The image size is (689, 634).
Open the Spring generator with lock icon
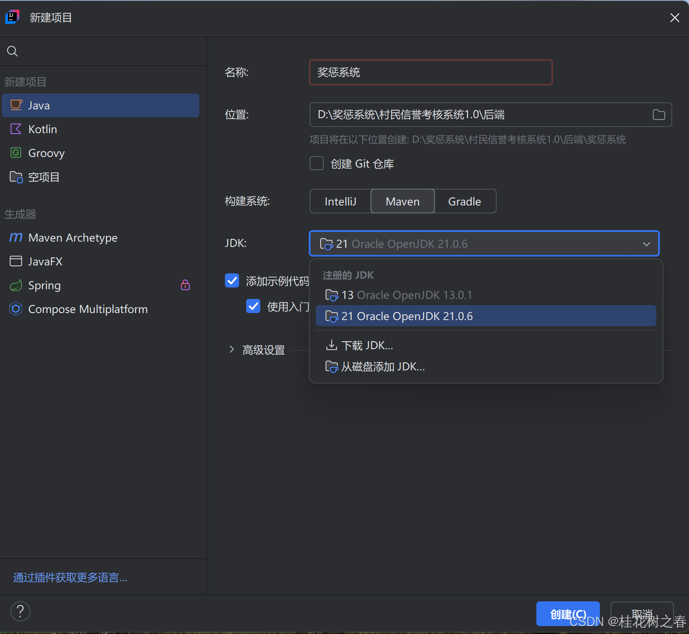tap(44, 285)
